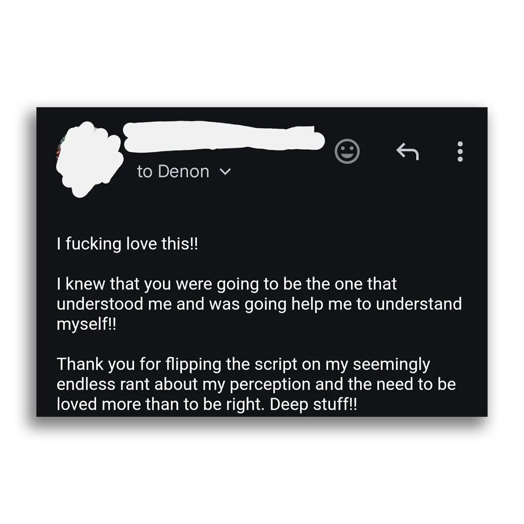This screenshot has width=524, height=524.
Task: Click the word "Denon" in recipient line
Action: (x=184, y=171)
